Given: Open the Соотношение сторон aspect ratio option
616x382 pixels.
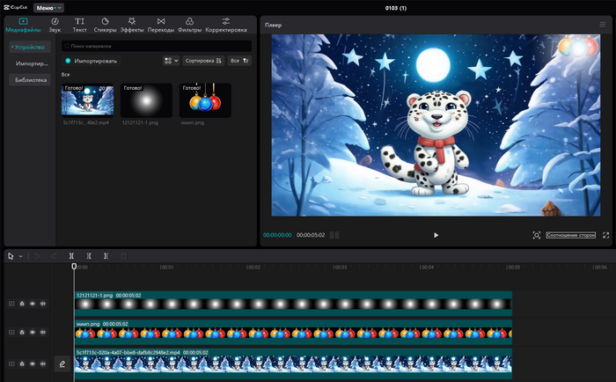Looking at the screenshot, I should point(570,235).
